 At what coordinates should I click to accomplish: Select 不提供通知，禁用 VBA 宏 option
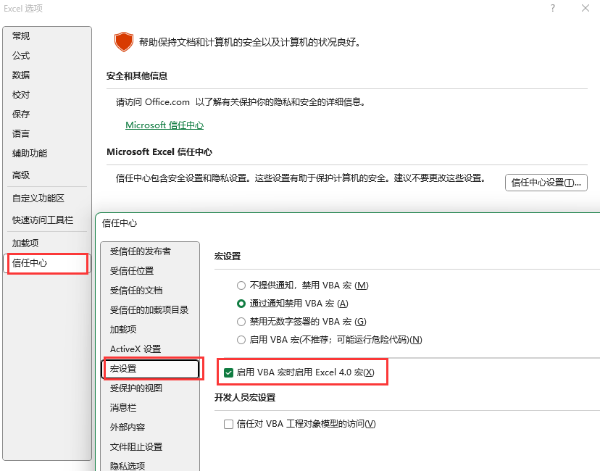point(241,285)
